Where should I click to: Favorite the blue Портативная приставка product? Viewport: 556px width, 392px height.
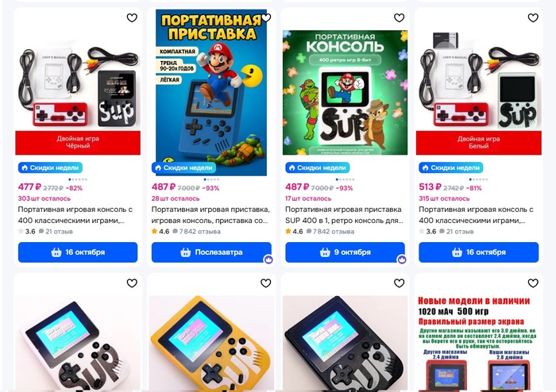(266, 17)
